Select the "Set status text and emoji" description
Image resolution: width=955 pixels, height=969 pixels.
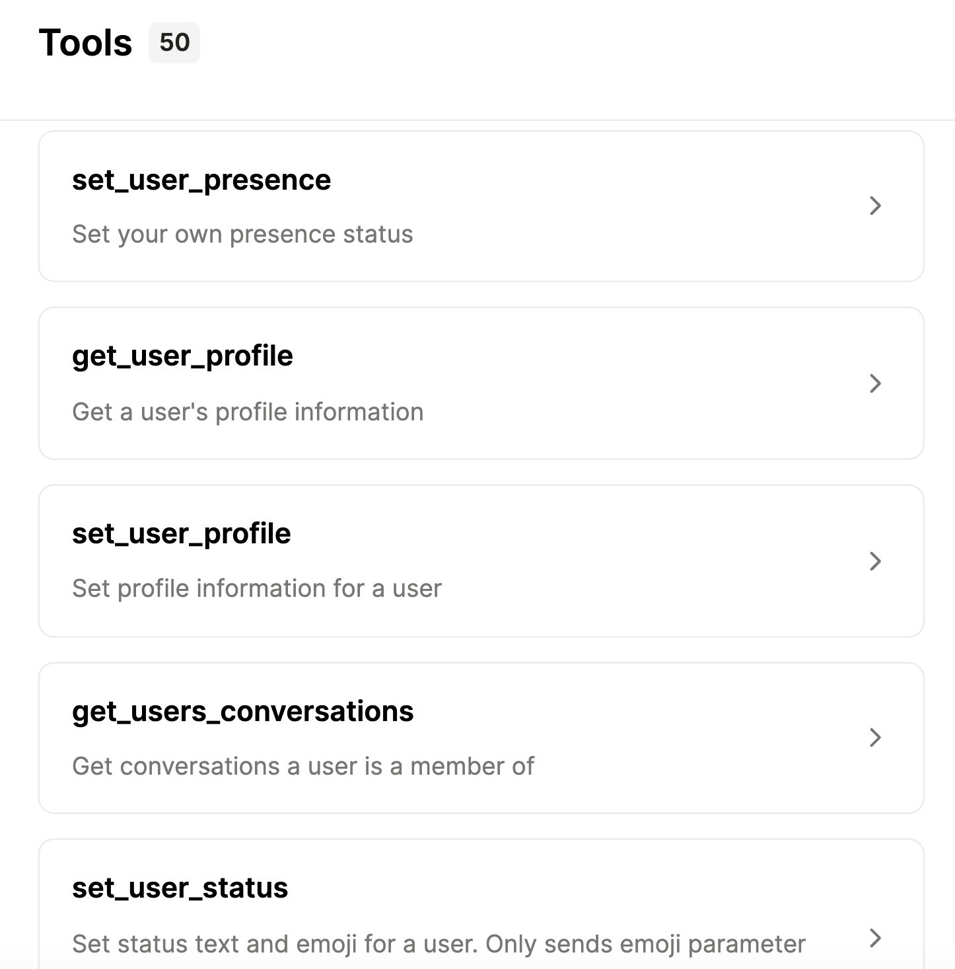[x=438, y=945]
